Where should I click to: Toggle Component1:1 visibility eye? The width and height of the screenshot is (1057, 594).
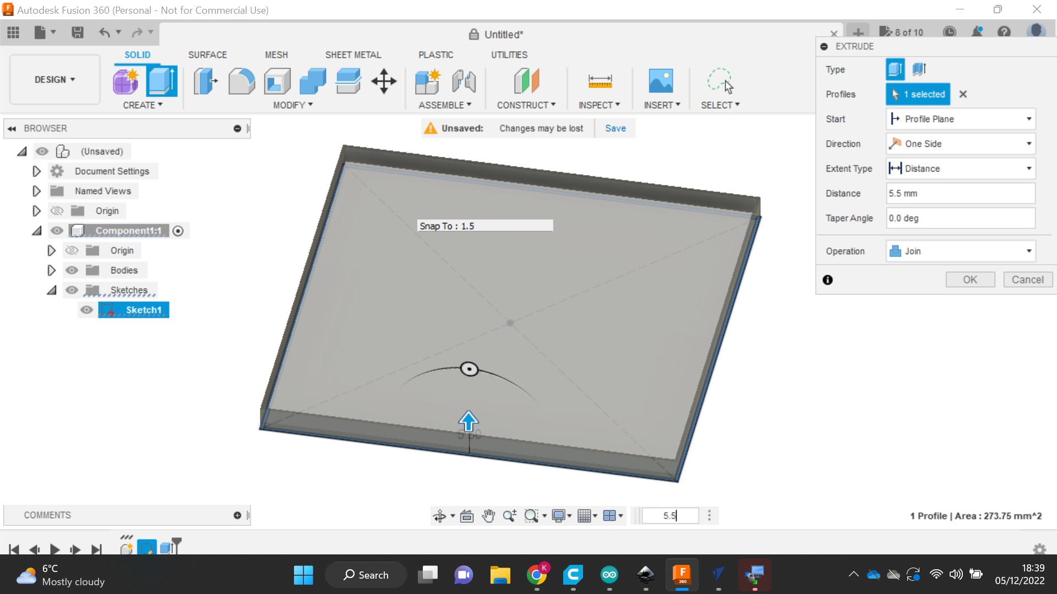[57, 230]
